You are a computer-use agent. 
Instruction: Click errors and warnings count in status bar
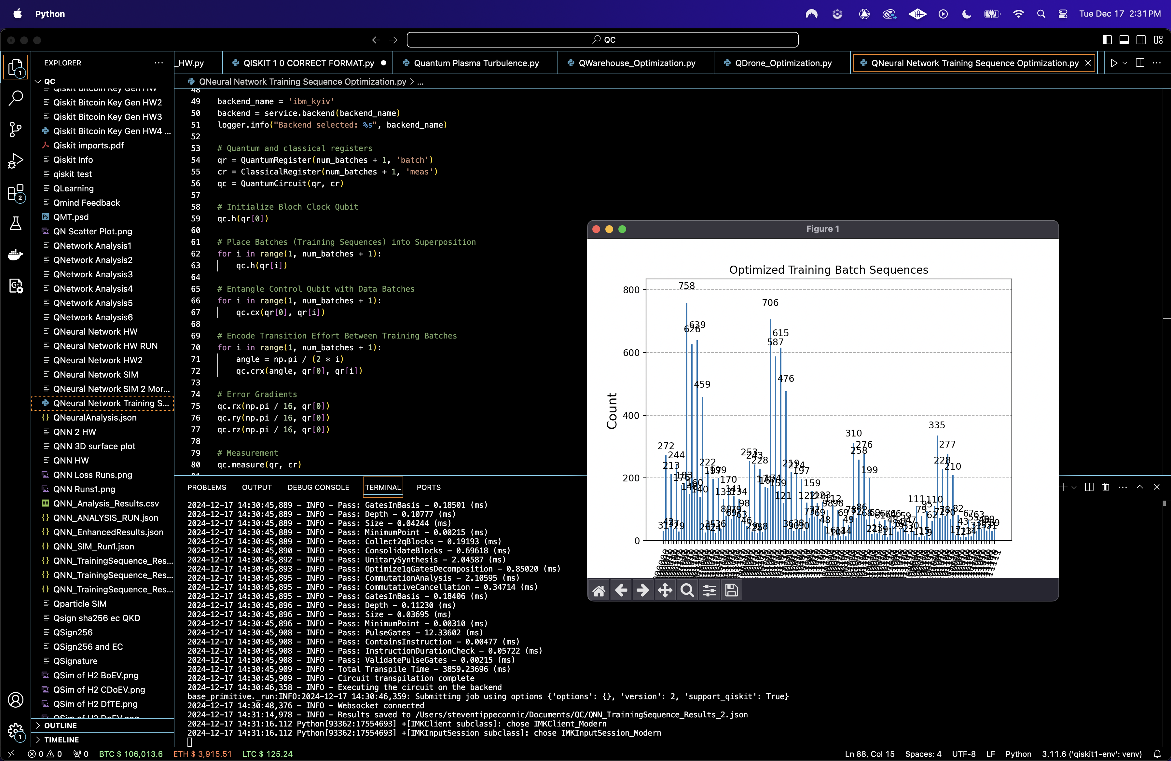click(x=45, y=754)
